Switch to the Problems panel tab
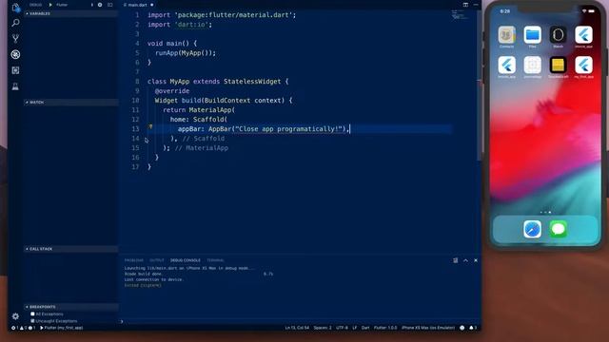The width and height of the screenshot is (609, 342). point(134,260)
